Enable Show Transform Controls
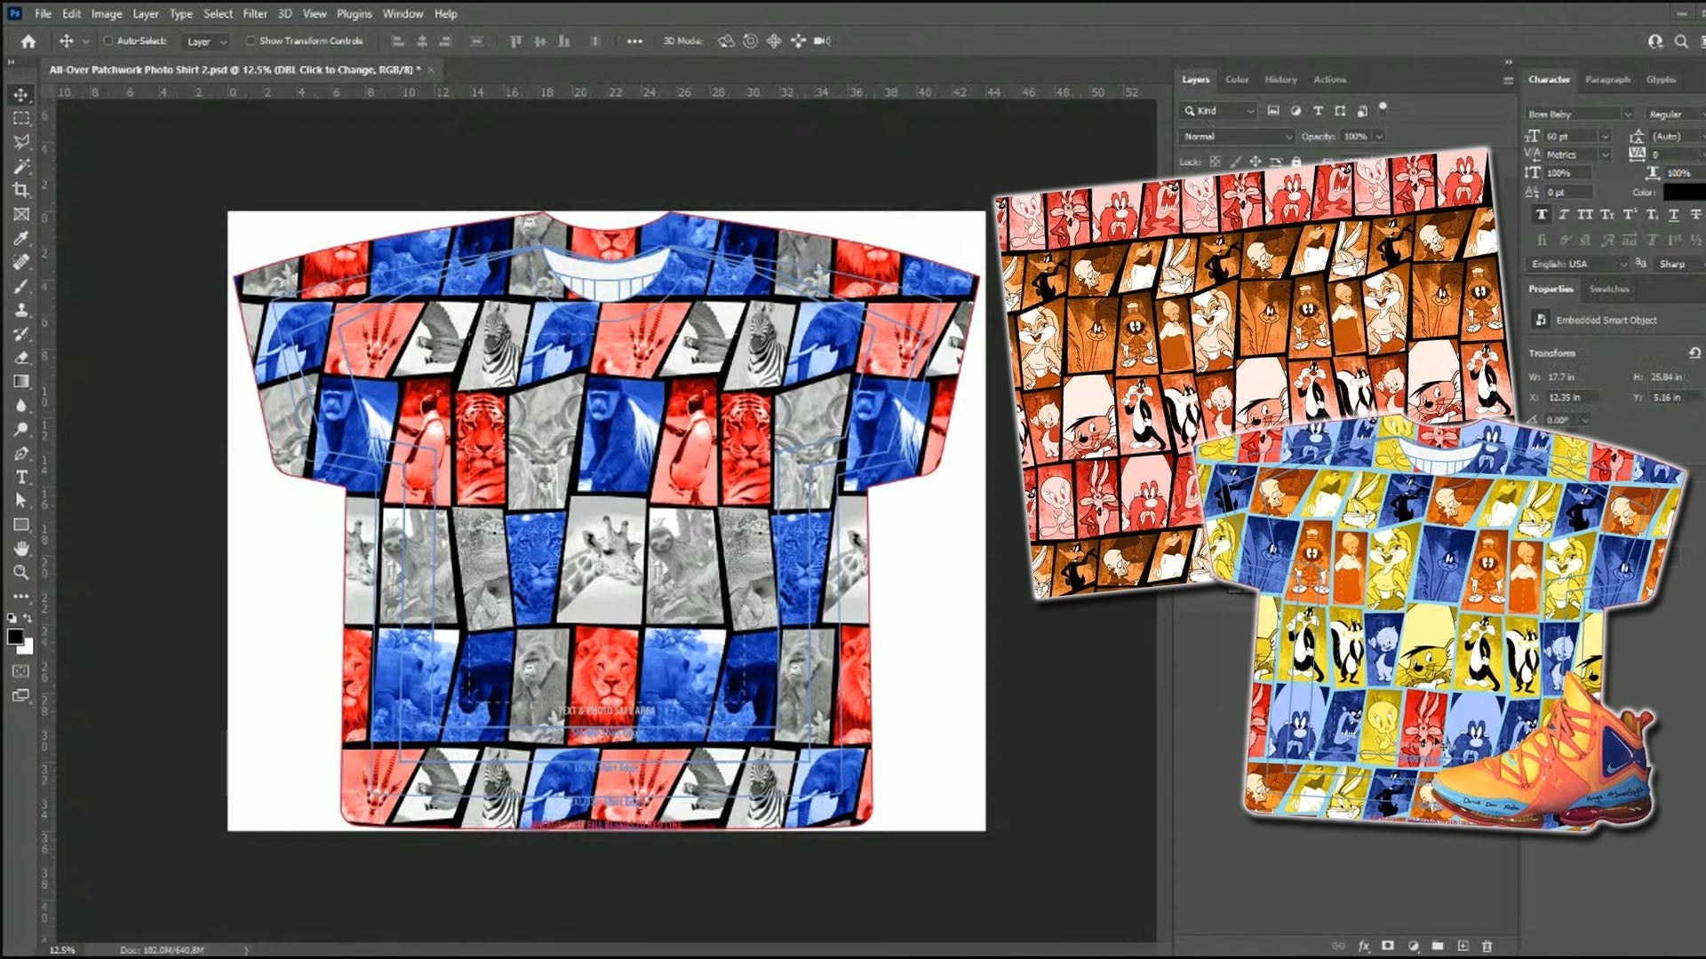 pos(252,41)
